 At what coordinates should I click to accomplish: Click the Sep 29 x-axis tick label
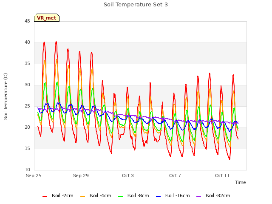click(81, 176)
